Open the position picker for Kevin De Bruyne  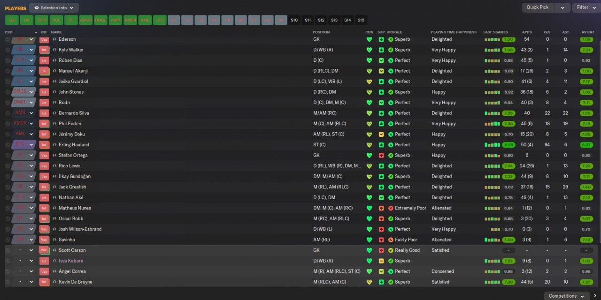(x=24, y=282)
